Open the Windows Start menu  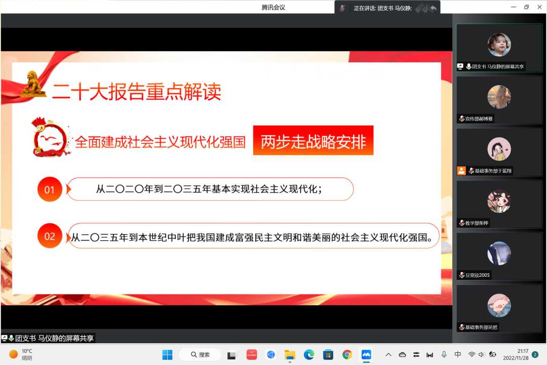tap(167, 354)
